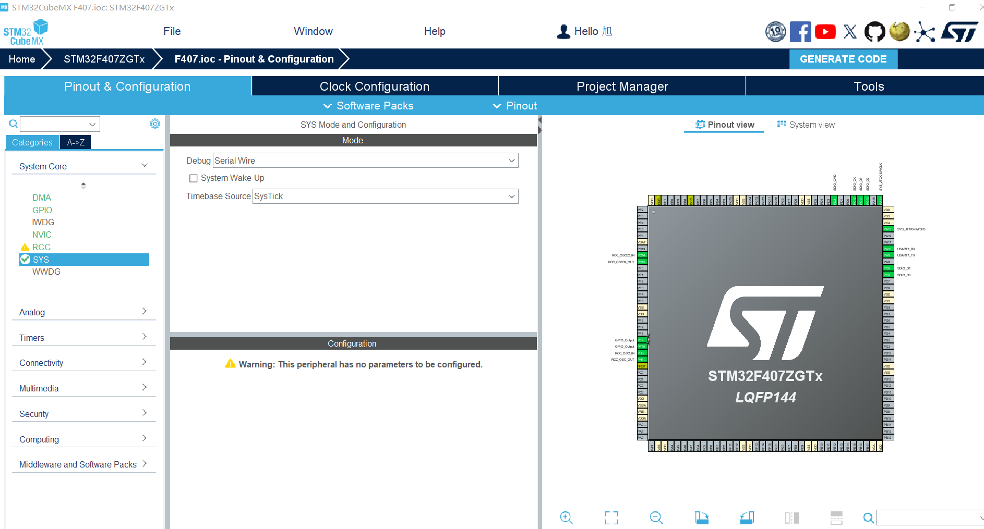Click inside the peripheral search field
Viewport: 984px width, 529px height.
[57, 124]
